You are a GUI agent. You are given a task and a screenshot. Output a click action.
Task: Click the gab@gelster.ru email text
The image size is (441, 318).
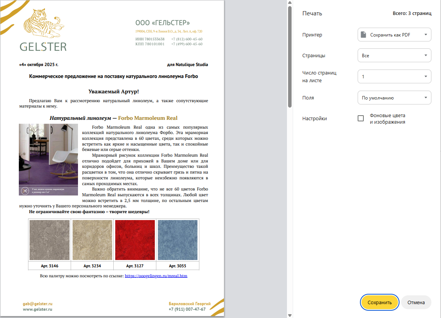point(38,304)
